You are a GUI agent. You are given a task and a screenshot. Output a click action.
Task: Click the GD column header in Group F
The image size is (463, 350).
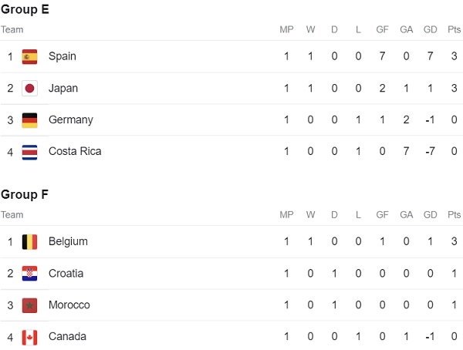(430, 214)
